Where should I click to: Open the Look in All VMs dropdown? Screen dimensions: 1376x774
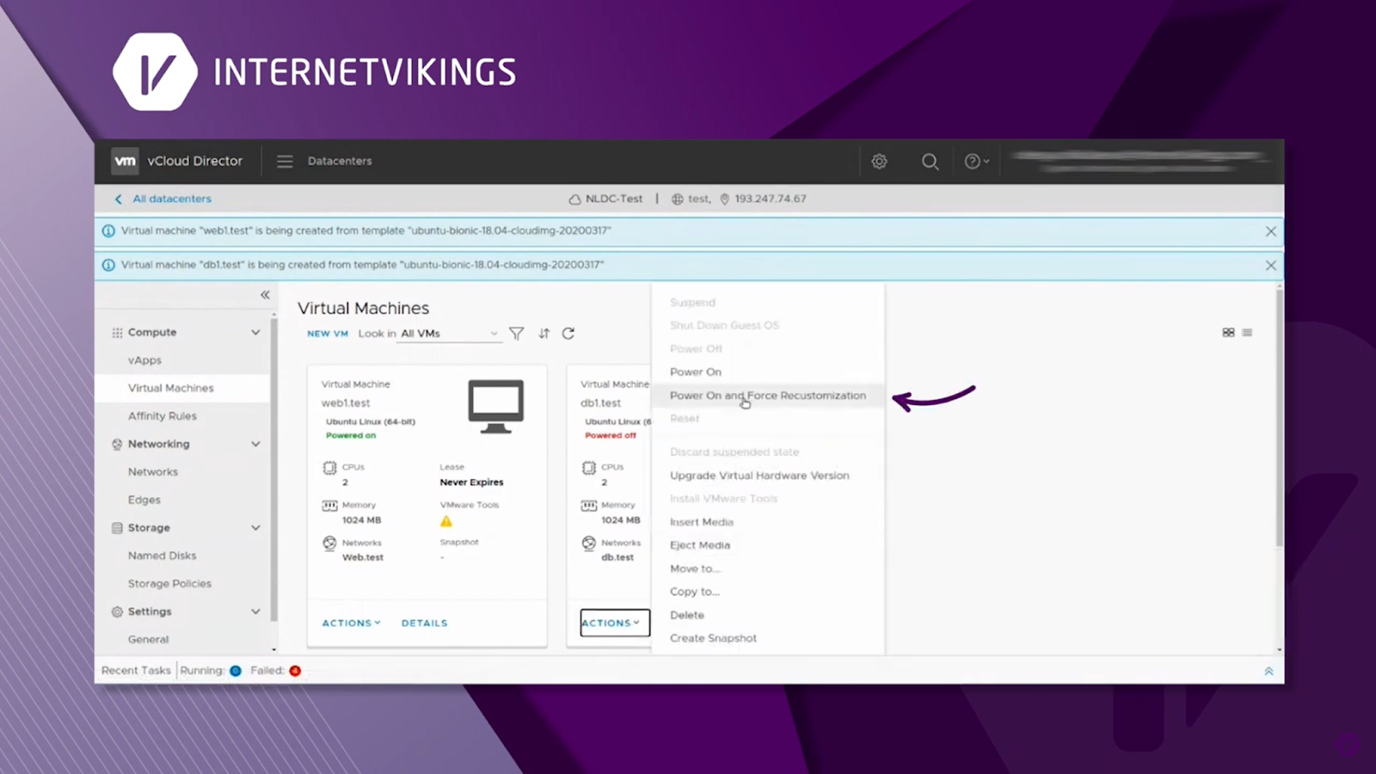pyautogui.click(x=449, y=334)
